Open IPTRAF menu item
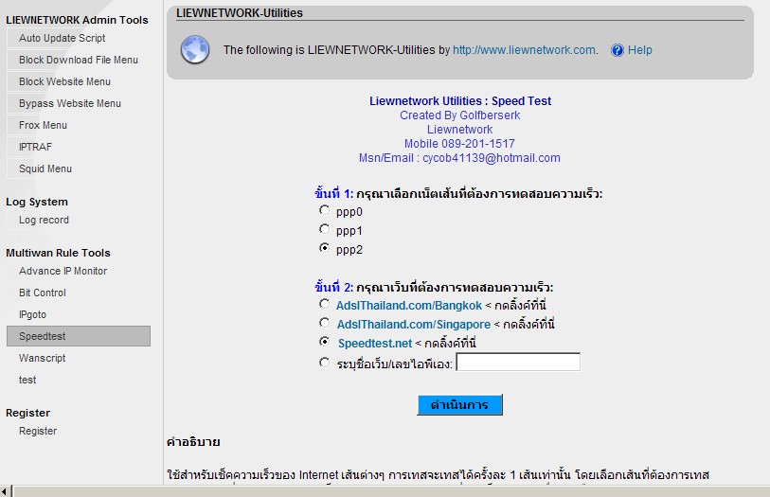Viewport: 770px width, 497px height. click(35, 147)
